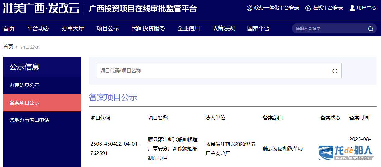Screen dimensions: 381x167
Task: Open 民间投资服务 menu item
Action: pos(148,29)
